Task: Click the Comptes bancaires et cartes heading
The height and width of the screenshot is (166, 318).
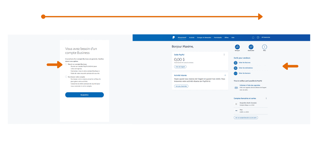Action: [245, 98]
